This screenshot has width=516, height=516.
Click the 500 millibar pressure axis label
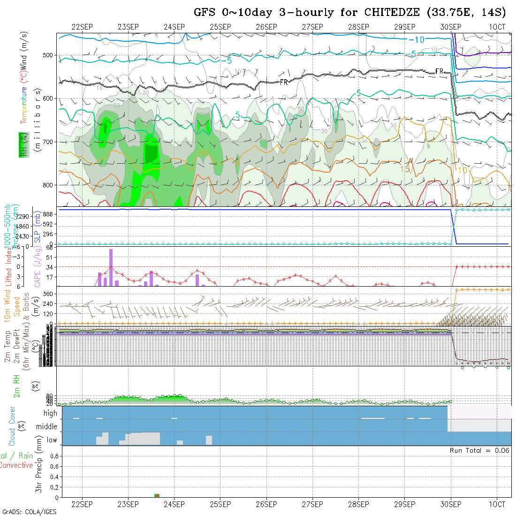49,55
